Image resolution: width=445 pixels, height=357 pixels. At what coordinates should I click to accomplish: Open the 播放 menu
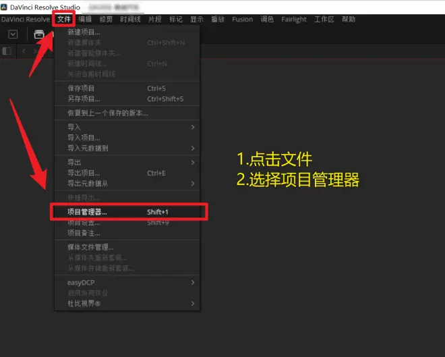218,20
